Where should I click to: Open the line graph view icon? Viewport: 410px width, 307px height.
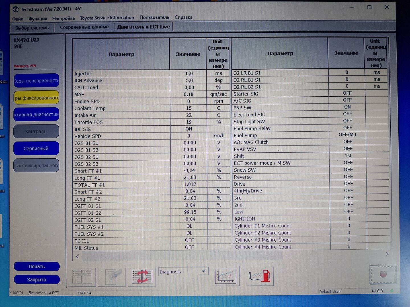click(225, 276)
